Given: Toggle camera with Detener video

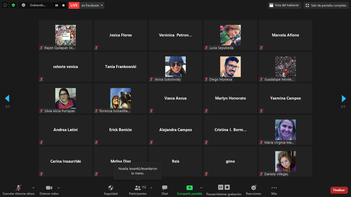Looking at the screenshot, I should coord(49,188).
